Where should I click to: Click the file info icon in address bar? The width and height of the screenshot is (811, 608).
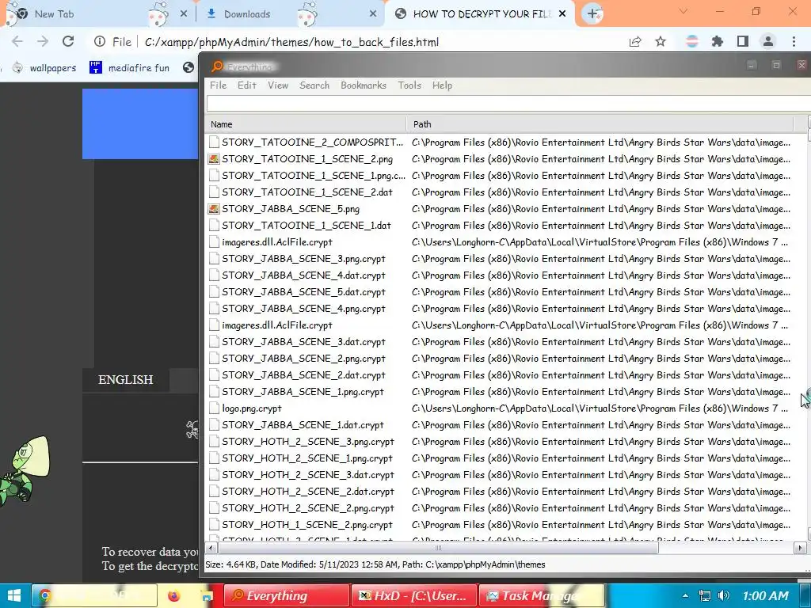pyautogui.click(x=100, y=41)
